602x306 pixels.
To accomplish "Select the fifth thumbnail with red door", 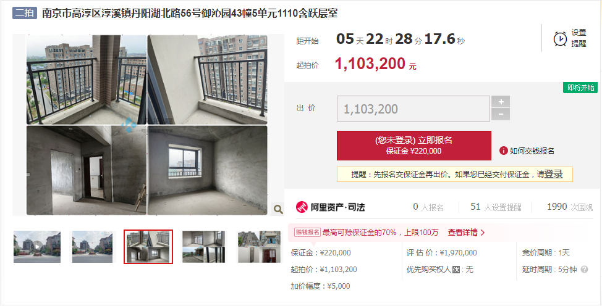I will tap(258, 247).
